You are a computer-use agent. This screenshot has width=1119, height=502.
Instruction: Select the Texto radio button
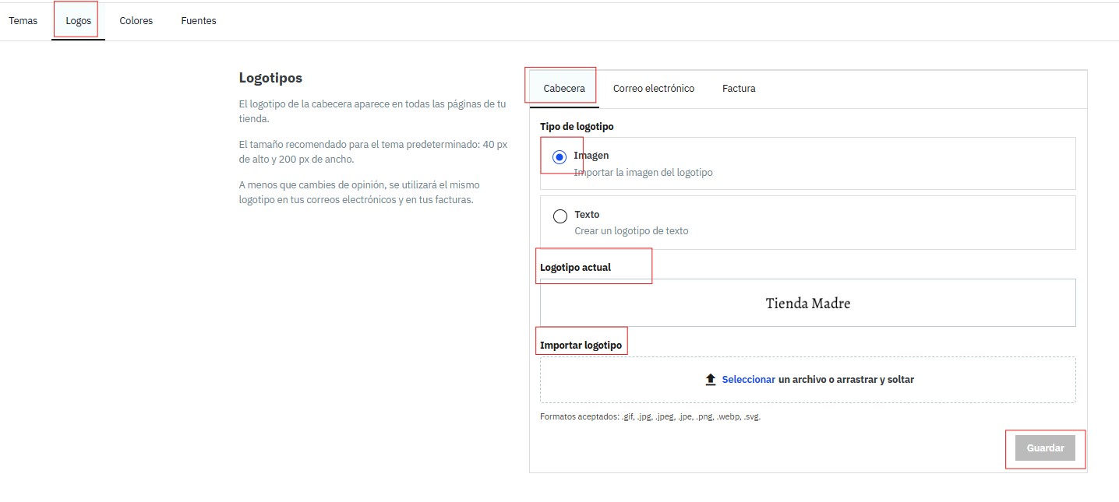coord(559,216)
